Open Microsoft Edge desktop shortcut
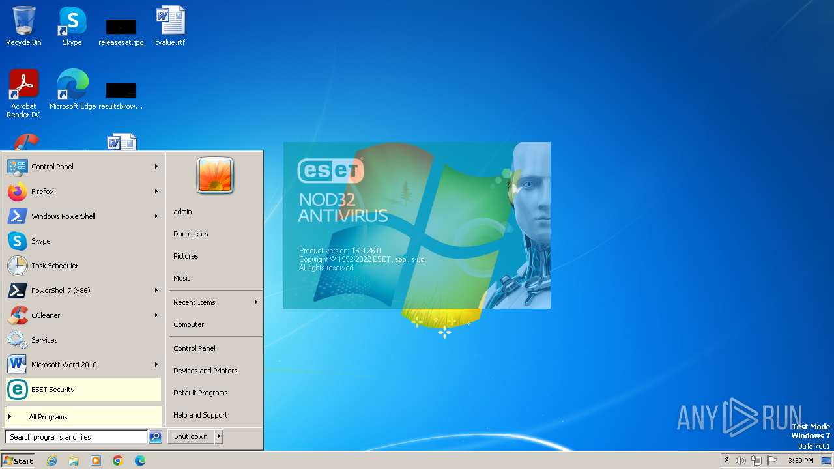 click(72, 90)
